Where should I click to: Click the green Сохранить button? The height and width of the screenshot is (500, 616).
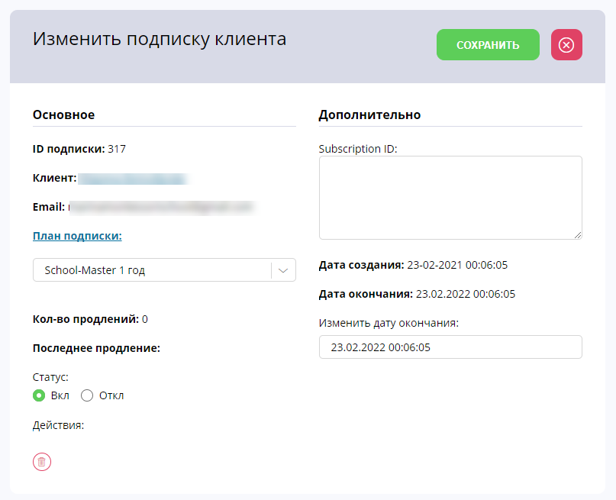pos(488,45)
